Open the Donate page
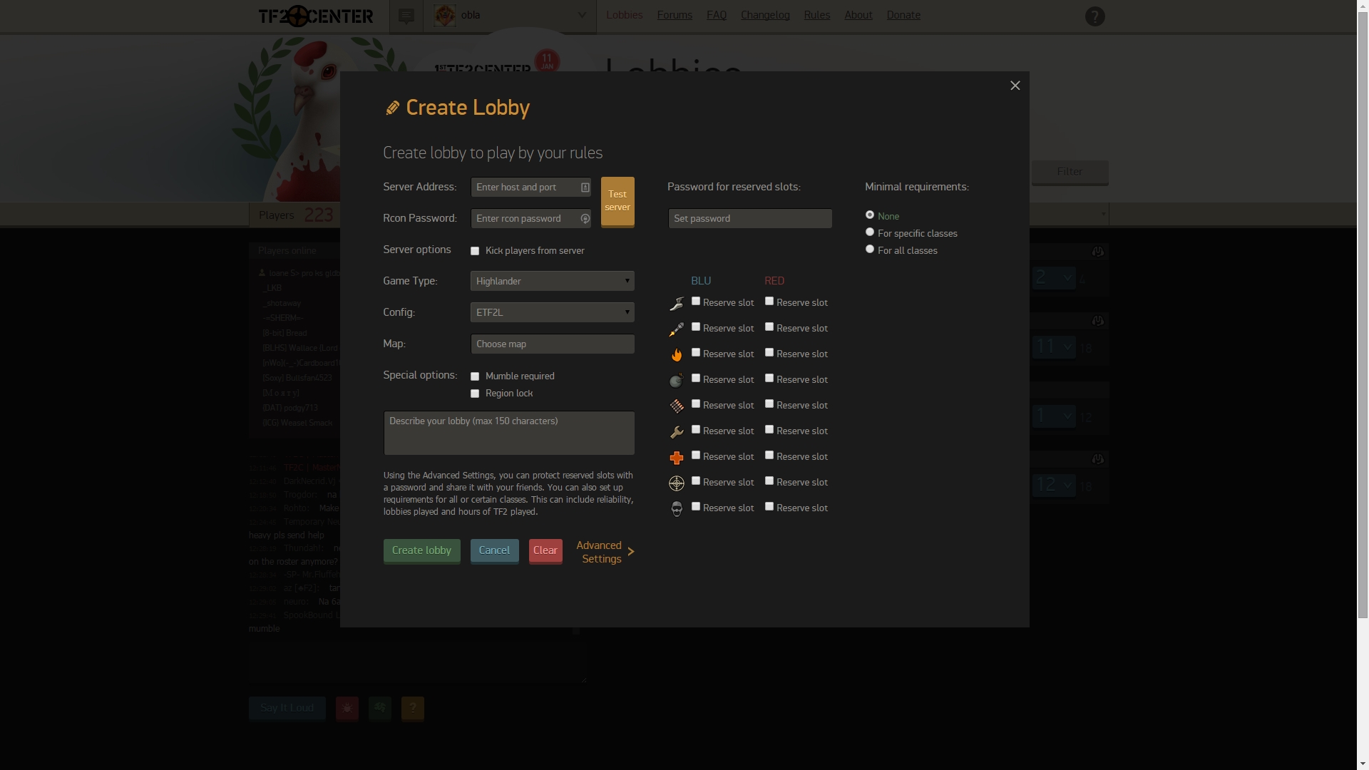The height and width of the screenshot is (770, 1369). coord(903,15)
